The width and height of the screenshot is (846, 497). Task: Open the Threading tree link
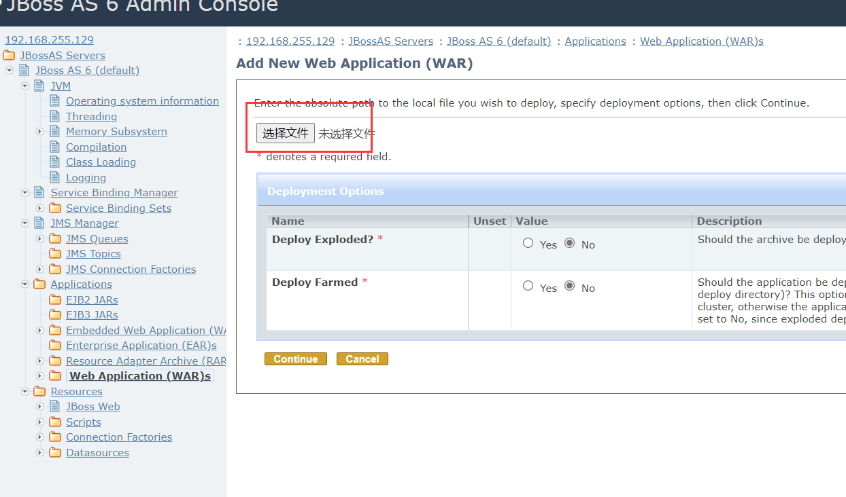pyautogui.click(x=91, y=117)
